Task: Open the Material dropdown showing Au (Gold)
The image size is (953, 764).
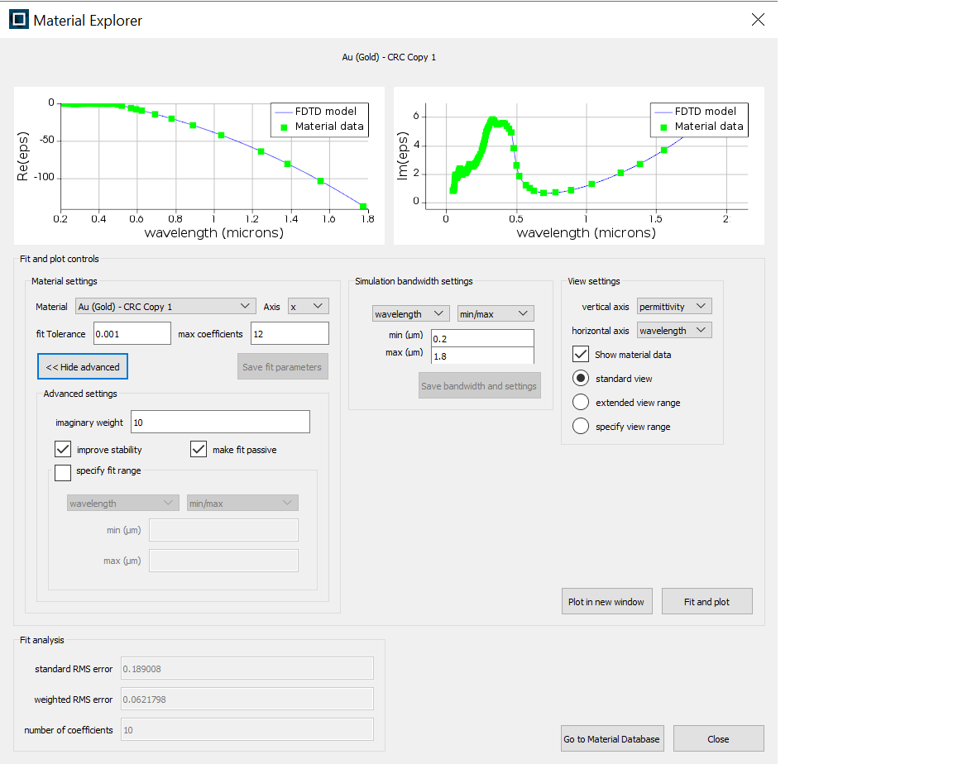Action: coord(165,307)
